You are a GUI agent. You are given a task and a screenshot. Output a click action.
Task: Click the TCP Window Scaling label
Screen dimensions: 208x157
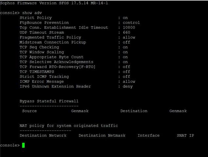pyautogui.click(x=42, y=52)
